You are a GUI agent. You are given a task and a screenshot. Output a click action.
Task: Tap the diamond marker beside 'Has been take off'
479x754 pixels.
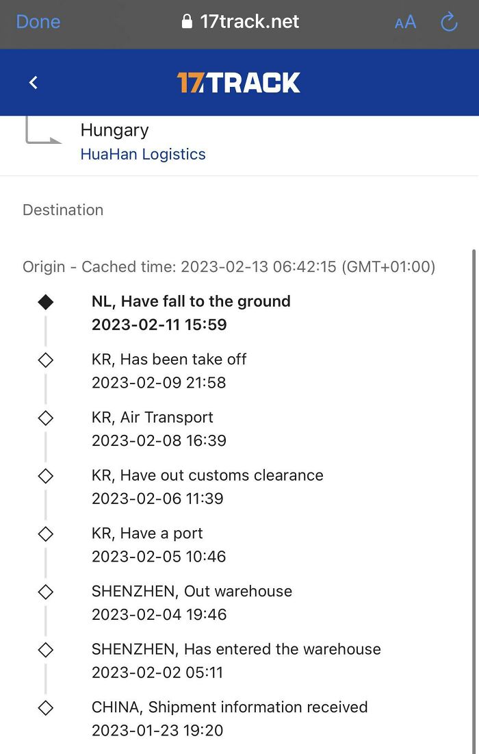45,360
